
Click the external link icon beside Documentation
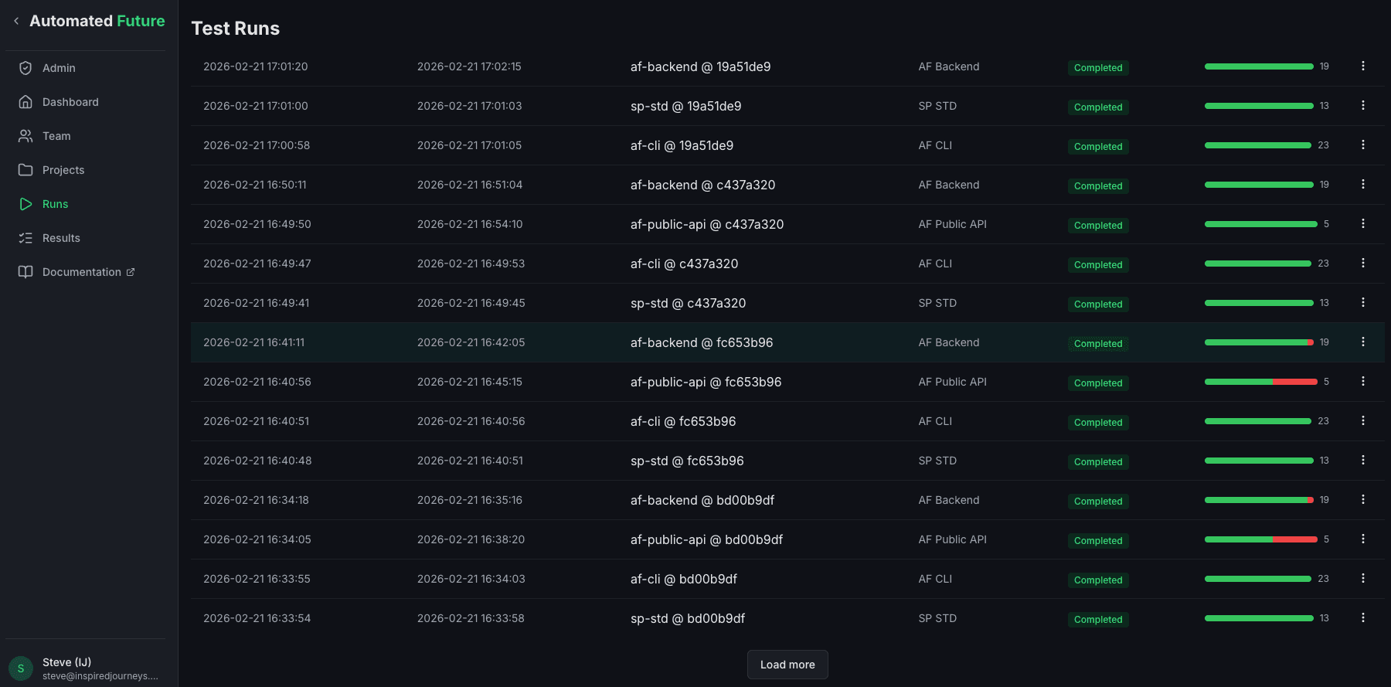coord(131,272)
